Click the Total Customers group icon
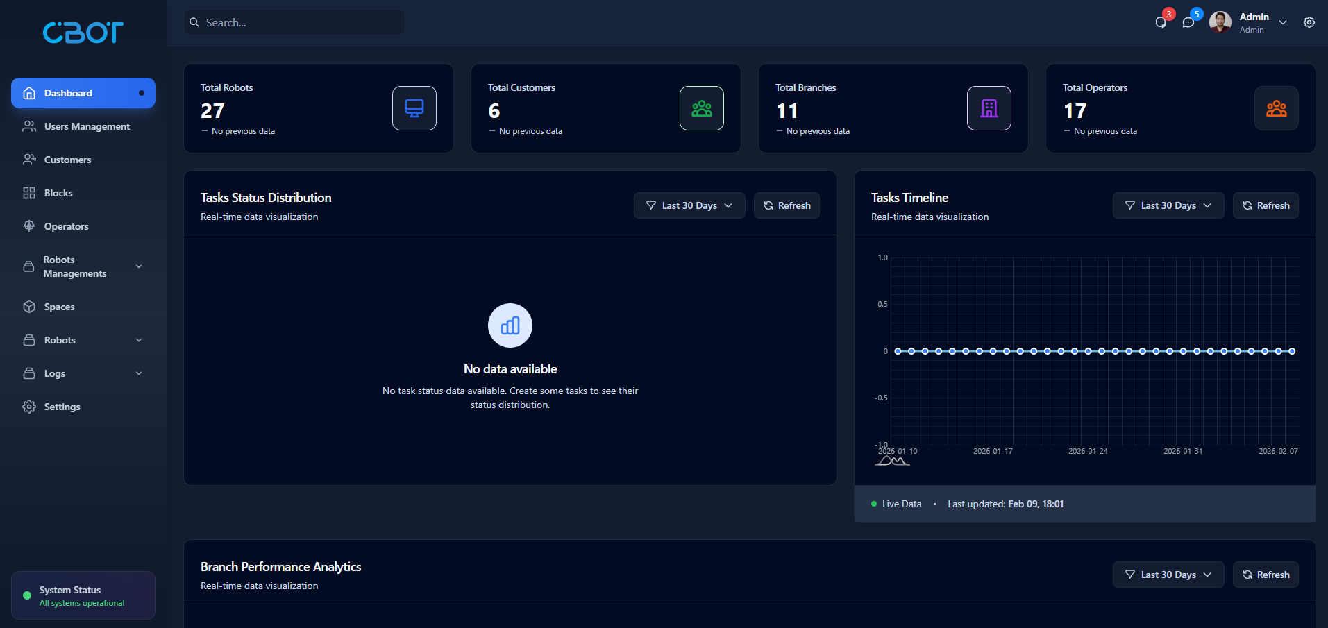1328x628 pixels. (701, 108)
